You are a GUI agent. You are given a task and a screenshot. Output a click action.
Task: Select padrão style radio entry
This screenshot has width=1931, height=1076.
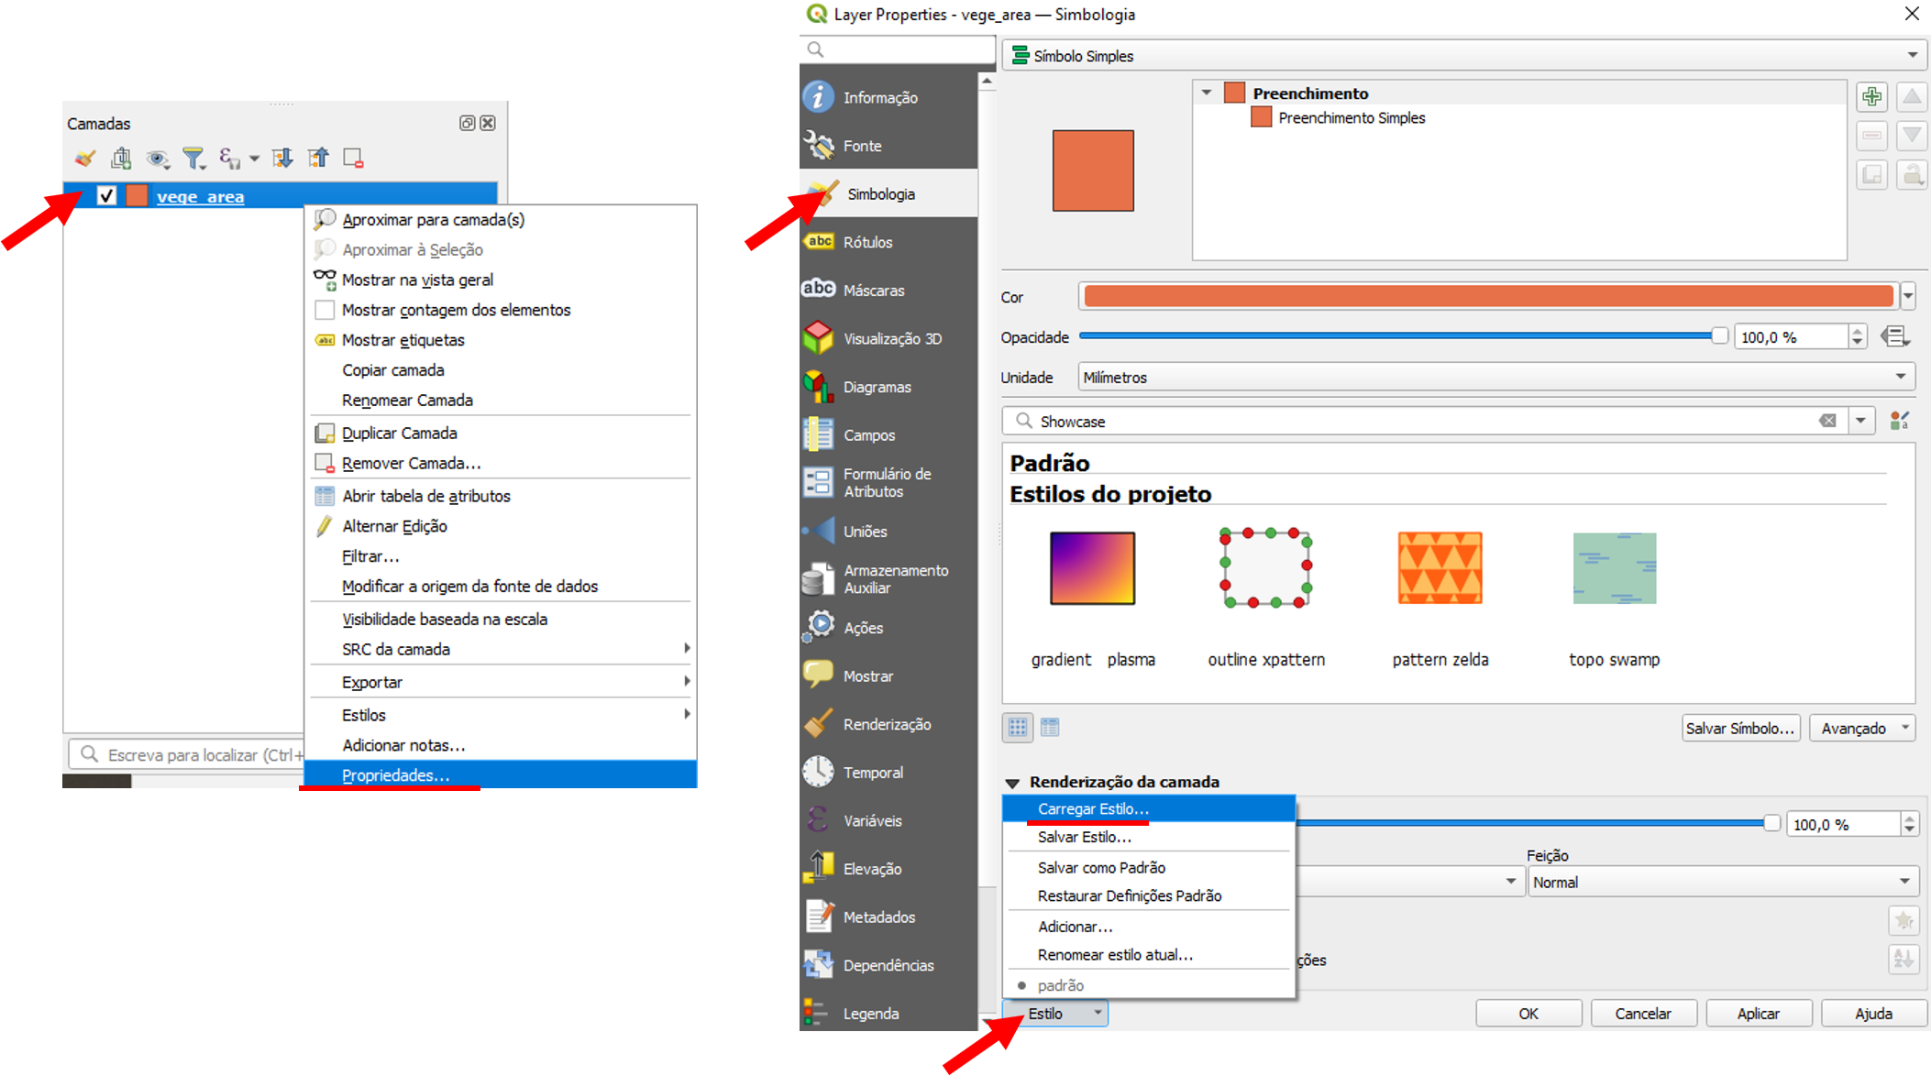pyautogui.click(x=1061, y=985)
